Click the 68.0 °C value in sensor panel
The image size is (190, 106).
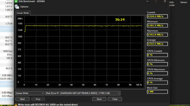click(9, 44)
